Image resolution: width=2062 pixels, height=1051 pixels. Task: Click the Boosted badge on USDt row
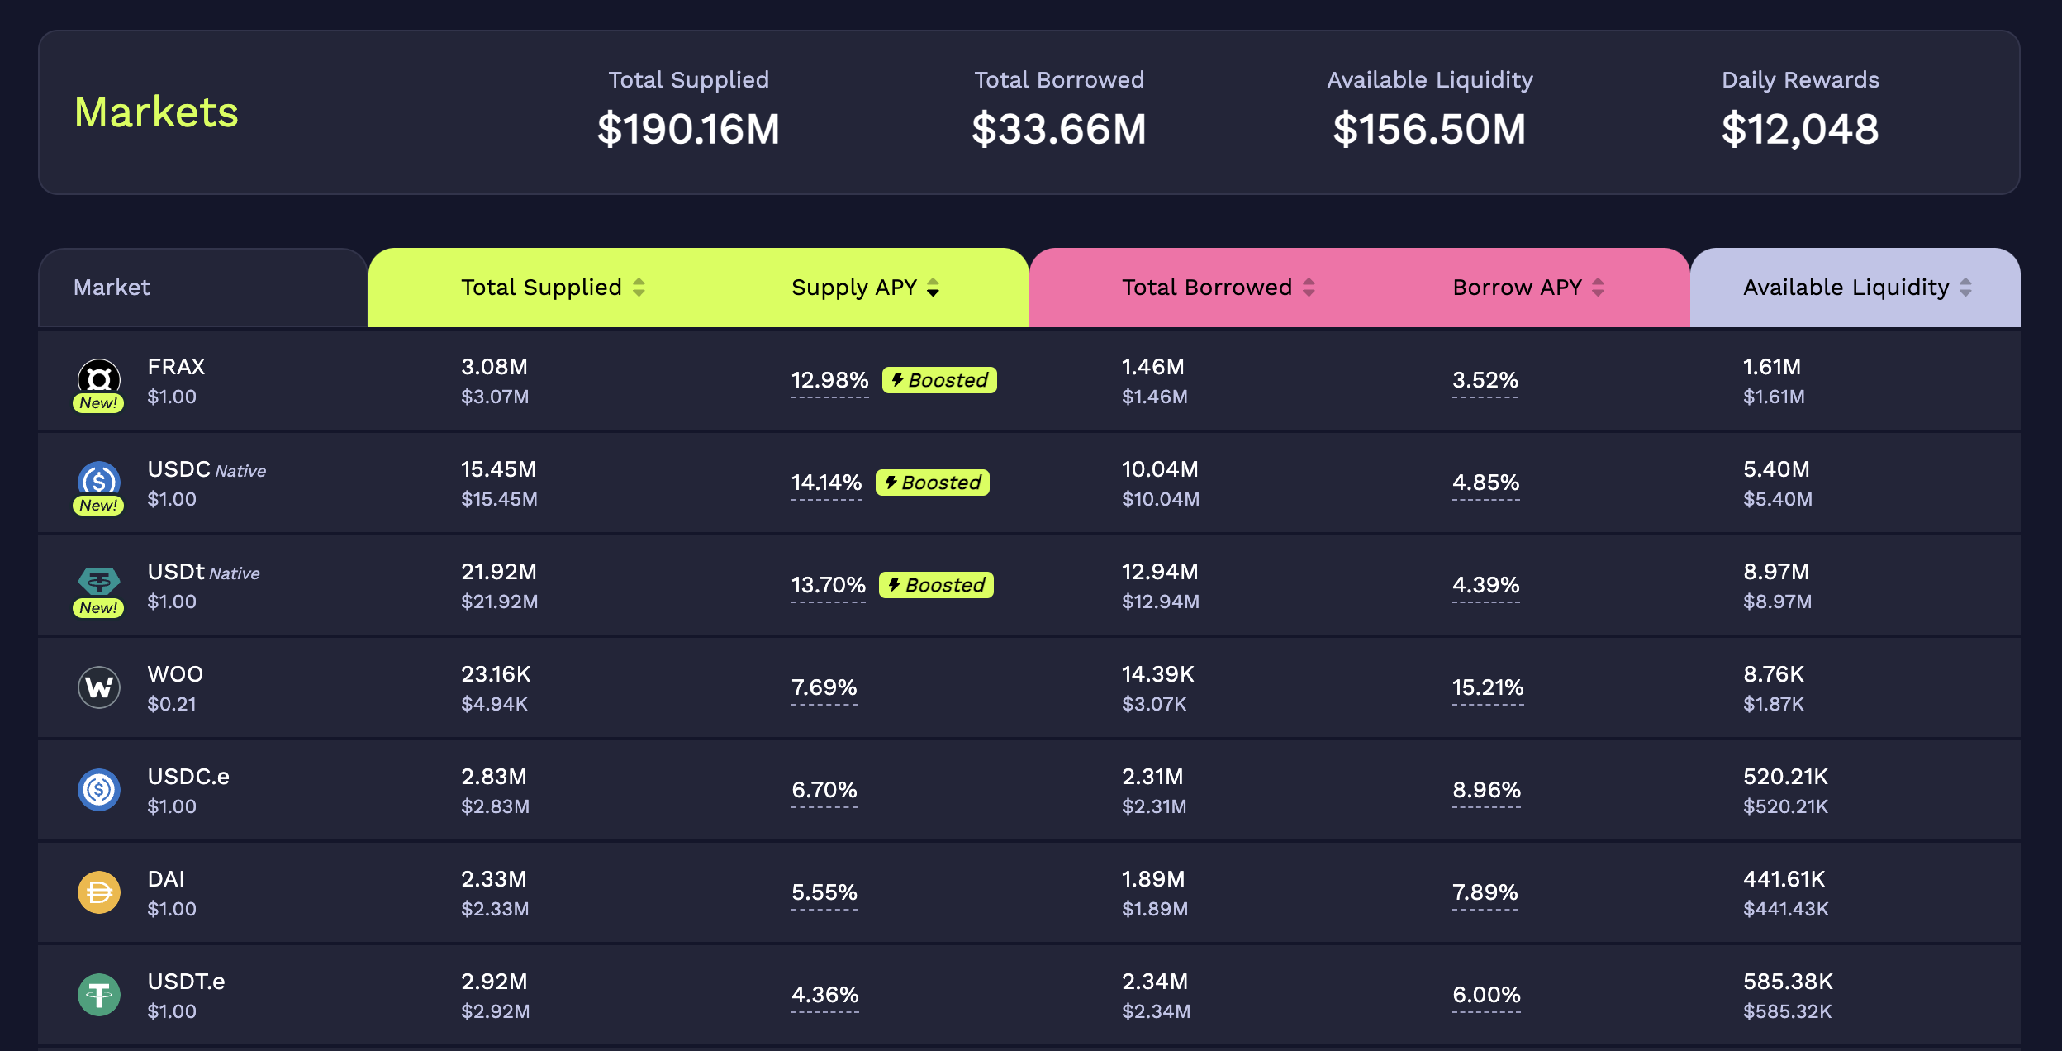click(936, 585)
